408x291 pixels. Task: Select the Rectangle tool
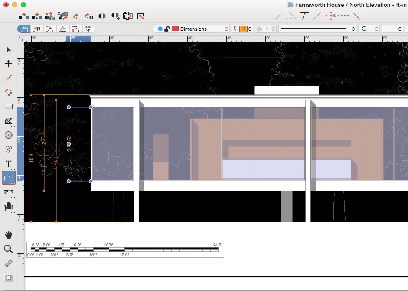[x=9, y=107]
